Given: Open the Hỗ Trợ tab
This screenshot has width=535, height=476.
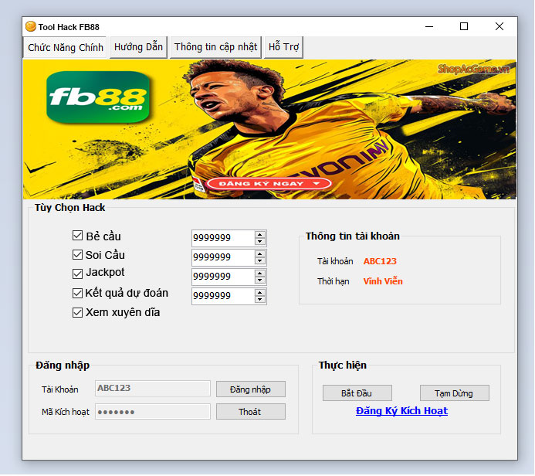Looking at the screenshot, I should (x=283, y=47).
